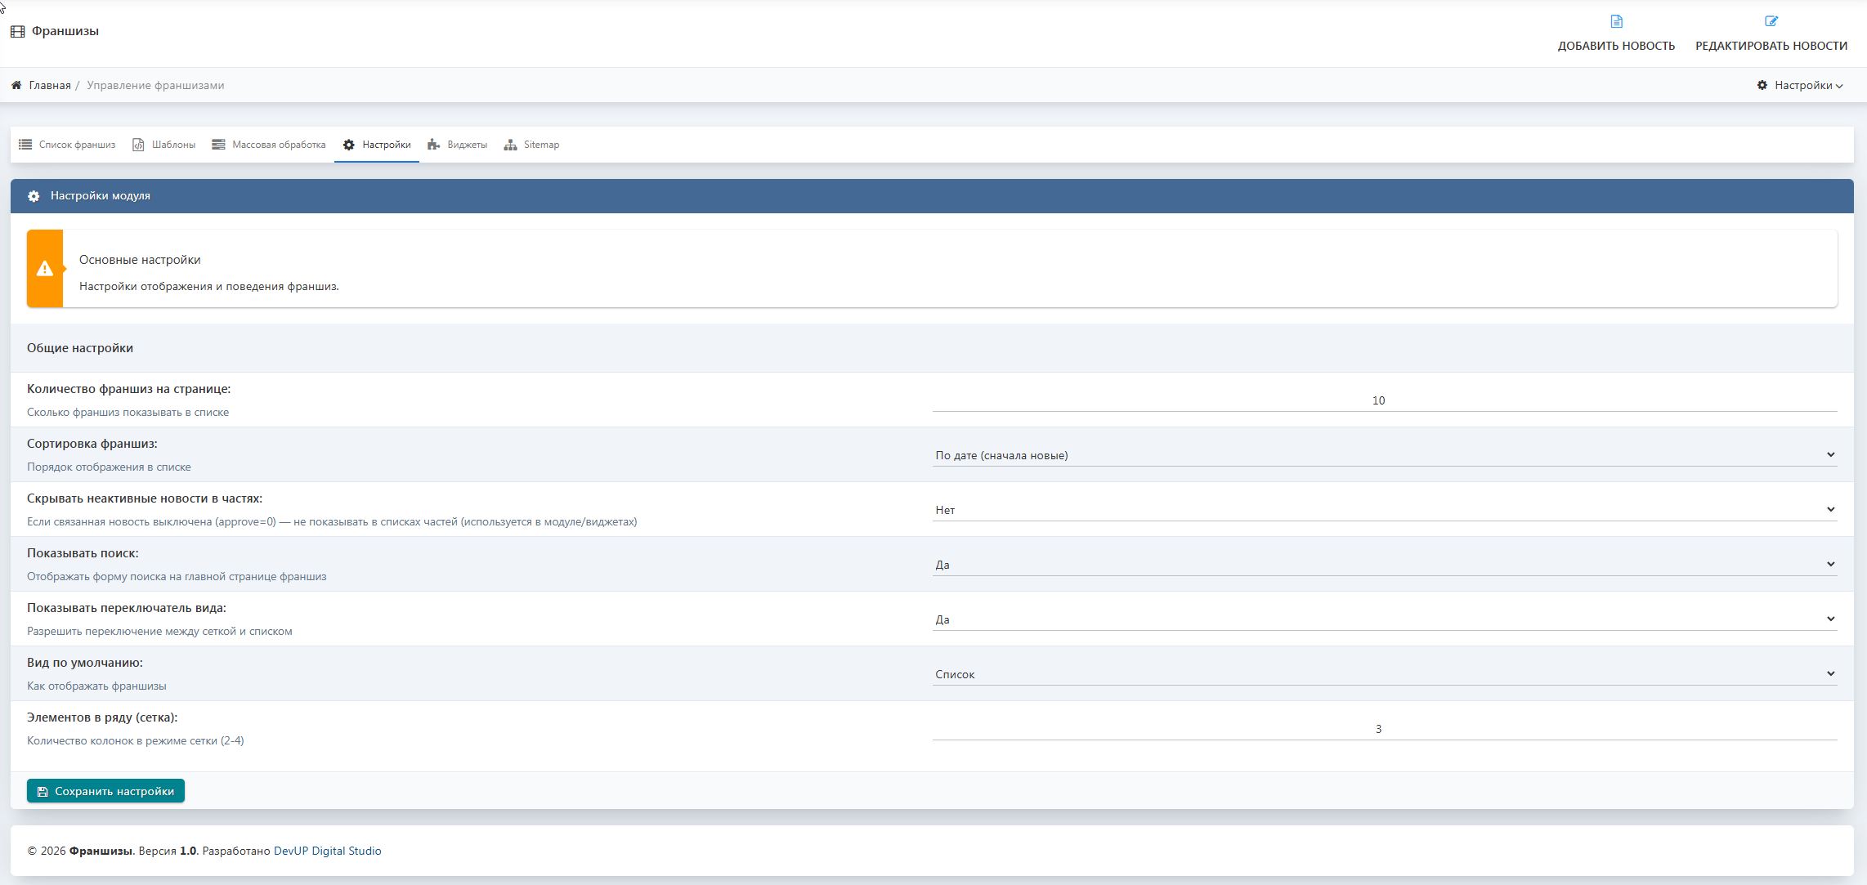Open the Сортировка франшиз dropdown

pos(1384,455)
